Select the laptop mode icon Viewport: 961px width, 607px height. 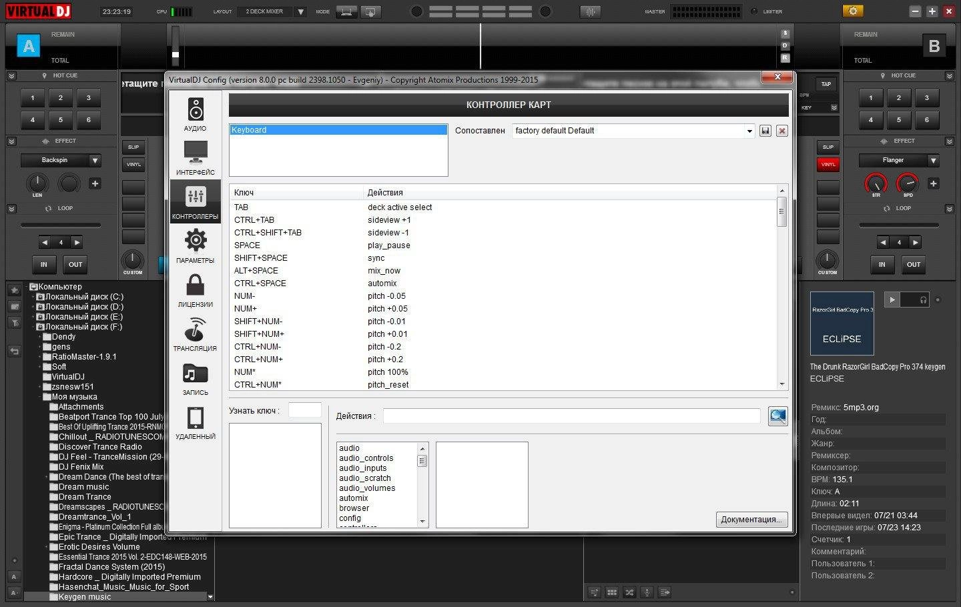point(346,11)
